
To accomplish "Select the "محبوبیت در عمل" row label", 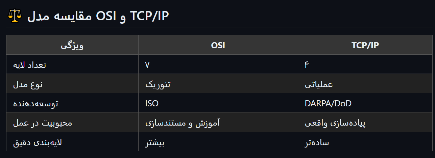I will 43,123.
